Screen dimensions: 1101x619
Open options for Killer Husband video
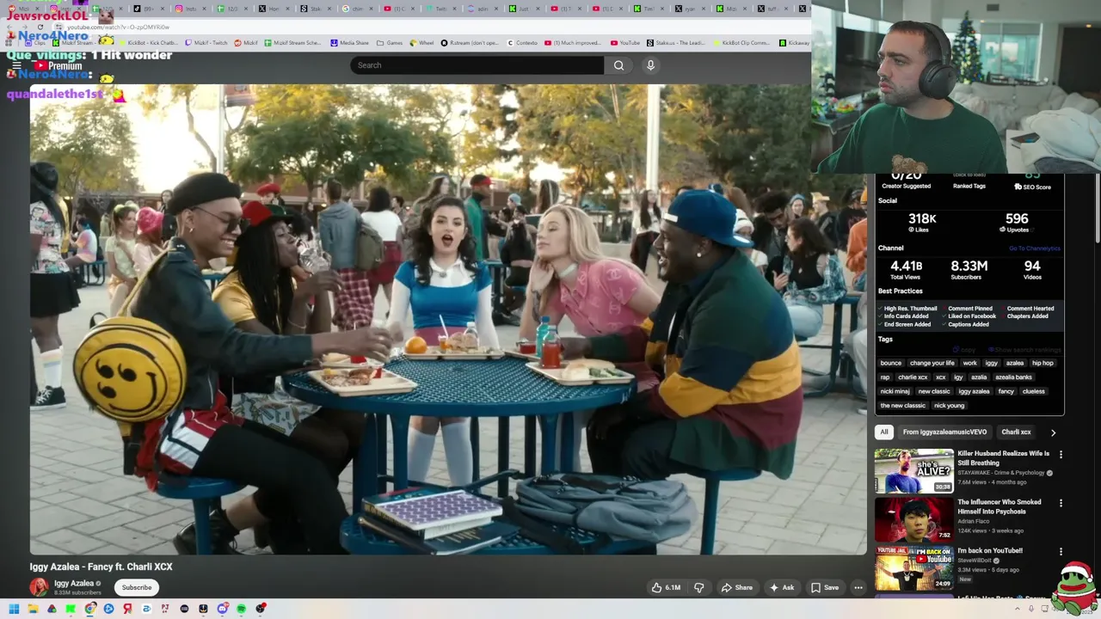[x=1061, y=454]
